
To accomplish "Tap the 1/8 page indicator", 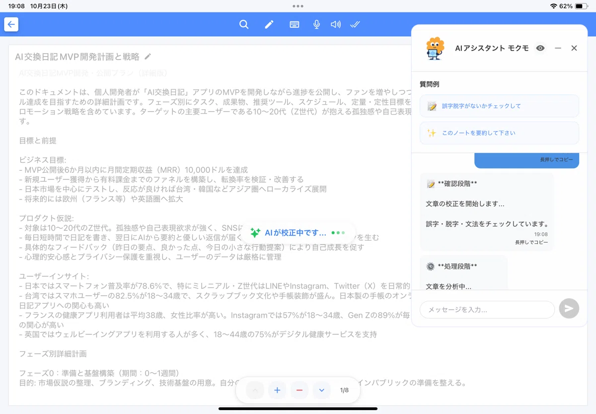I will click(344, 390).
